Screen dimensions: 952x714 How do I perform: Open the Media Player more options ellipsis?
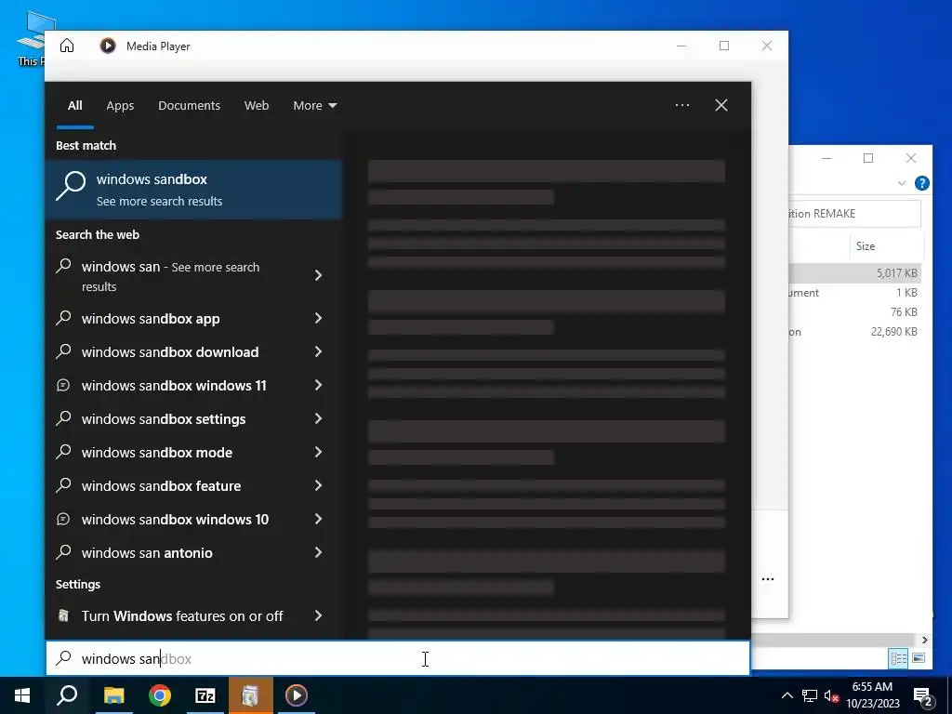click(768, 579)
